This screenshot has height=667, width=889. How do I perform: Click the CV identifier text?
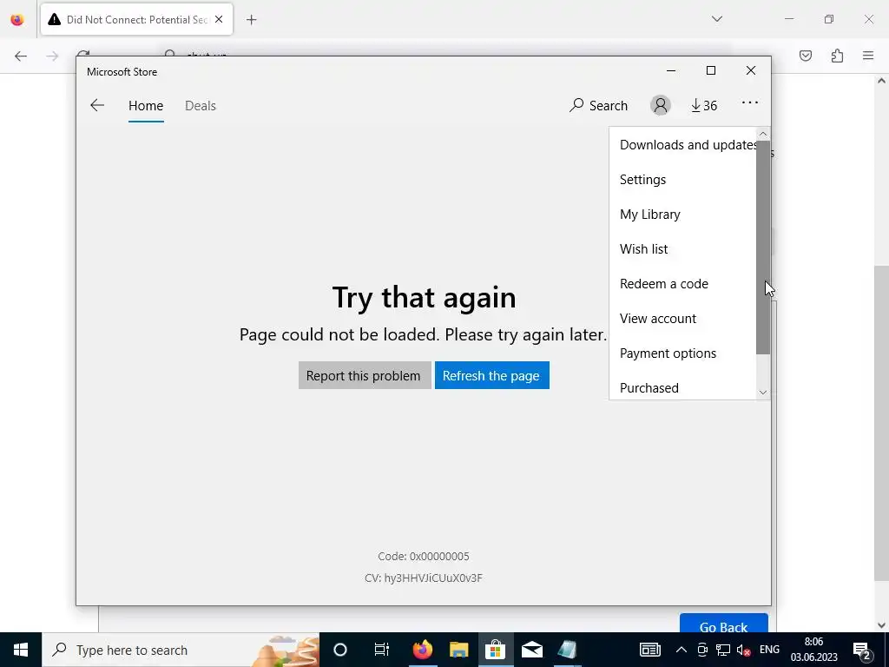[424, 578]
